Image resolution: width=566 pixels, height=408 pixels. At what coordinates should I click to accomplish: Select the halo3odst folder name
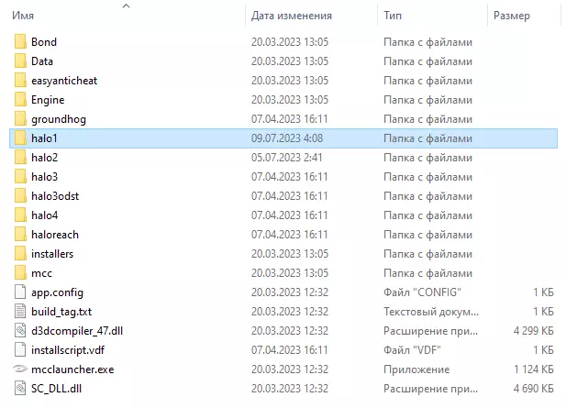pyautogui.click(x=55, y=196)
